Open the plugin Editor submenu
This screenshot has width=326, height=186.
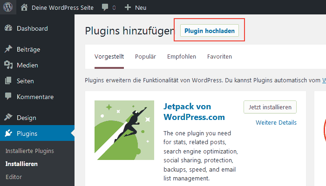[14, 177]
